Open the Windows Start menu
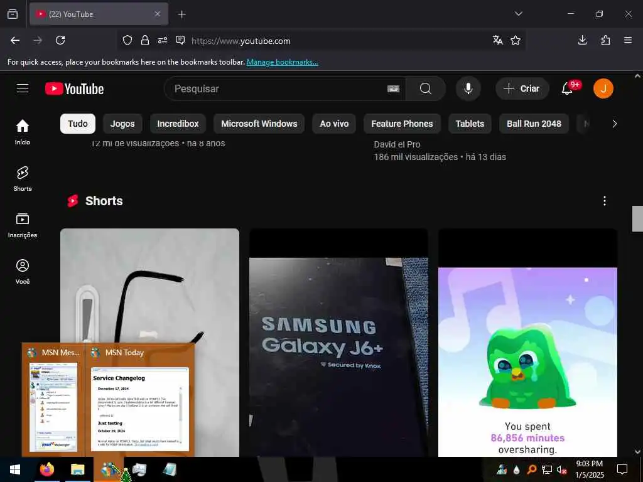Viewport: 643px width, 482px height. [x=15, y=469]
